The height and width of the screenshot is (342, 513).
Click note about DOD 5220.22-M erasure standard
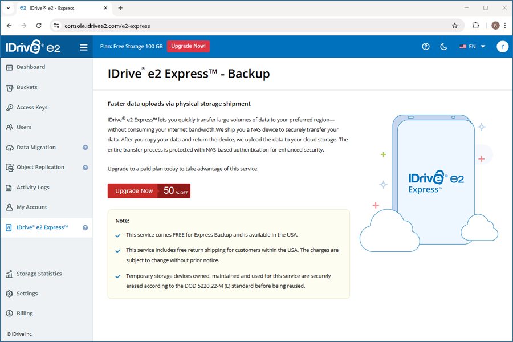coord(229,281)
